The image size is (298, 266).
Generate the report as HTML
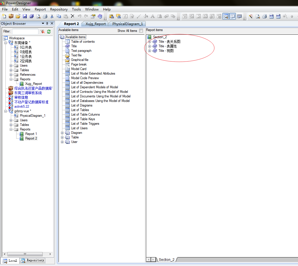(271, 16)
